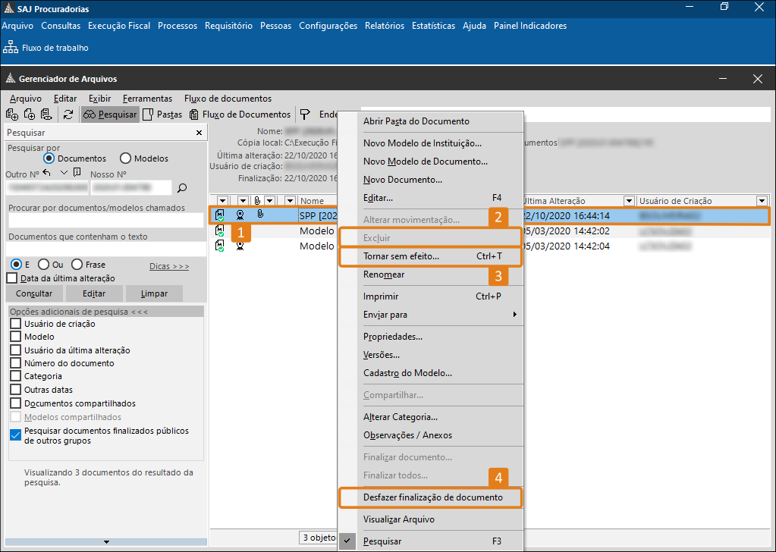Toggle the Pesquisar binoculars toolbar button
The height and width of the screenshot is (552, 776).
(x=110, y=114)
